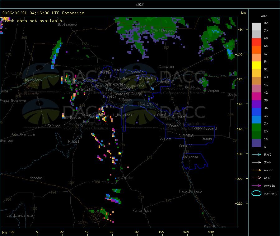The image size is (280, 236).
Task: Click the red 60–65 dBZ color swatch
Action: click(256, 42)
